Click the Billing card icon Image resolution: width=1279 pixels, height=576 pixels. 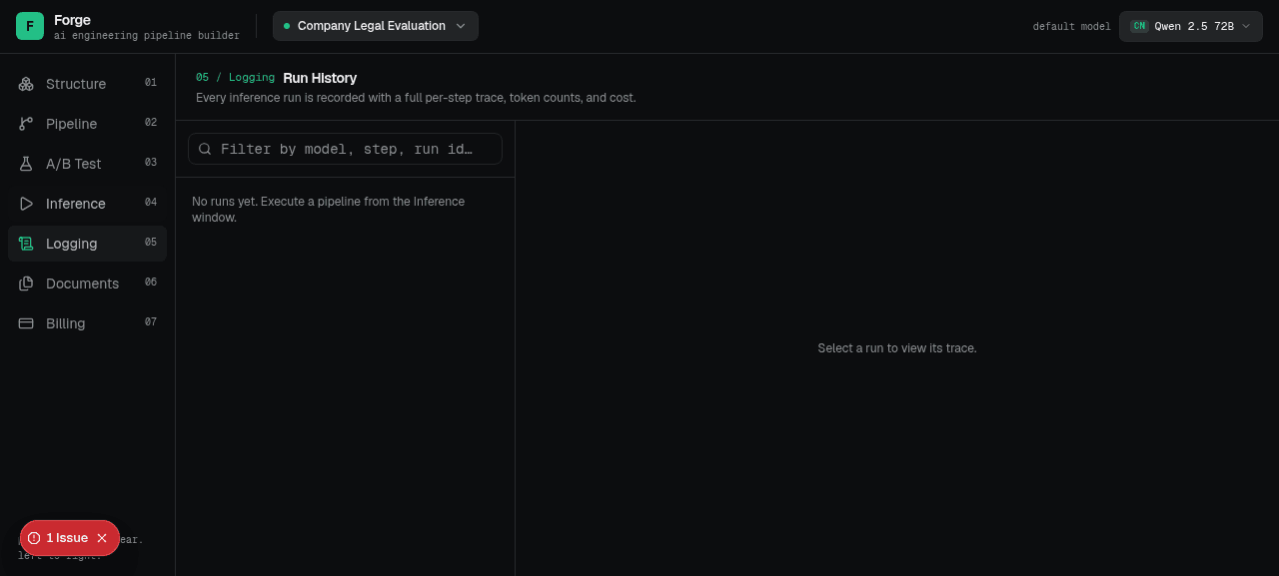[26, 323]
